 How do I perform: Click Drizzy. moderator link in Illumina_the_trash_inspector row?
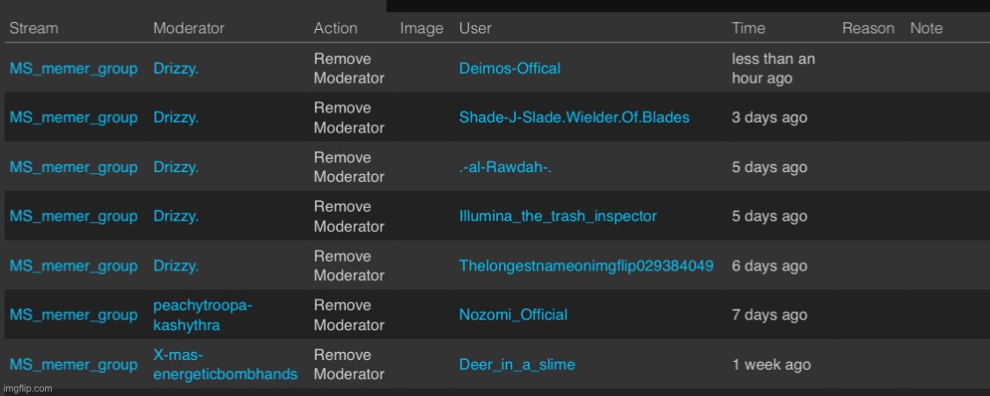(175, 216)
